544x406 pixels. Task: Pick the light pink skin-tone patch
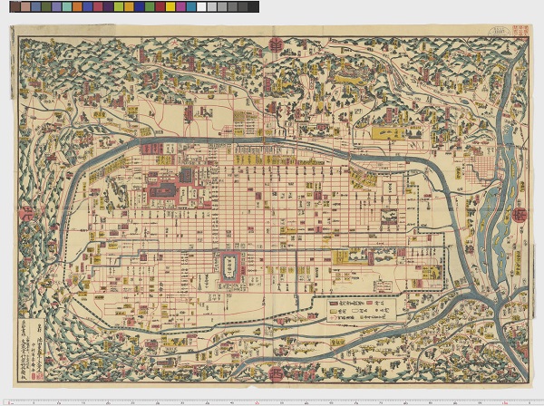tap(25, 7)
